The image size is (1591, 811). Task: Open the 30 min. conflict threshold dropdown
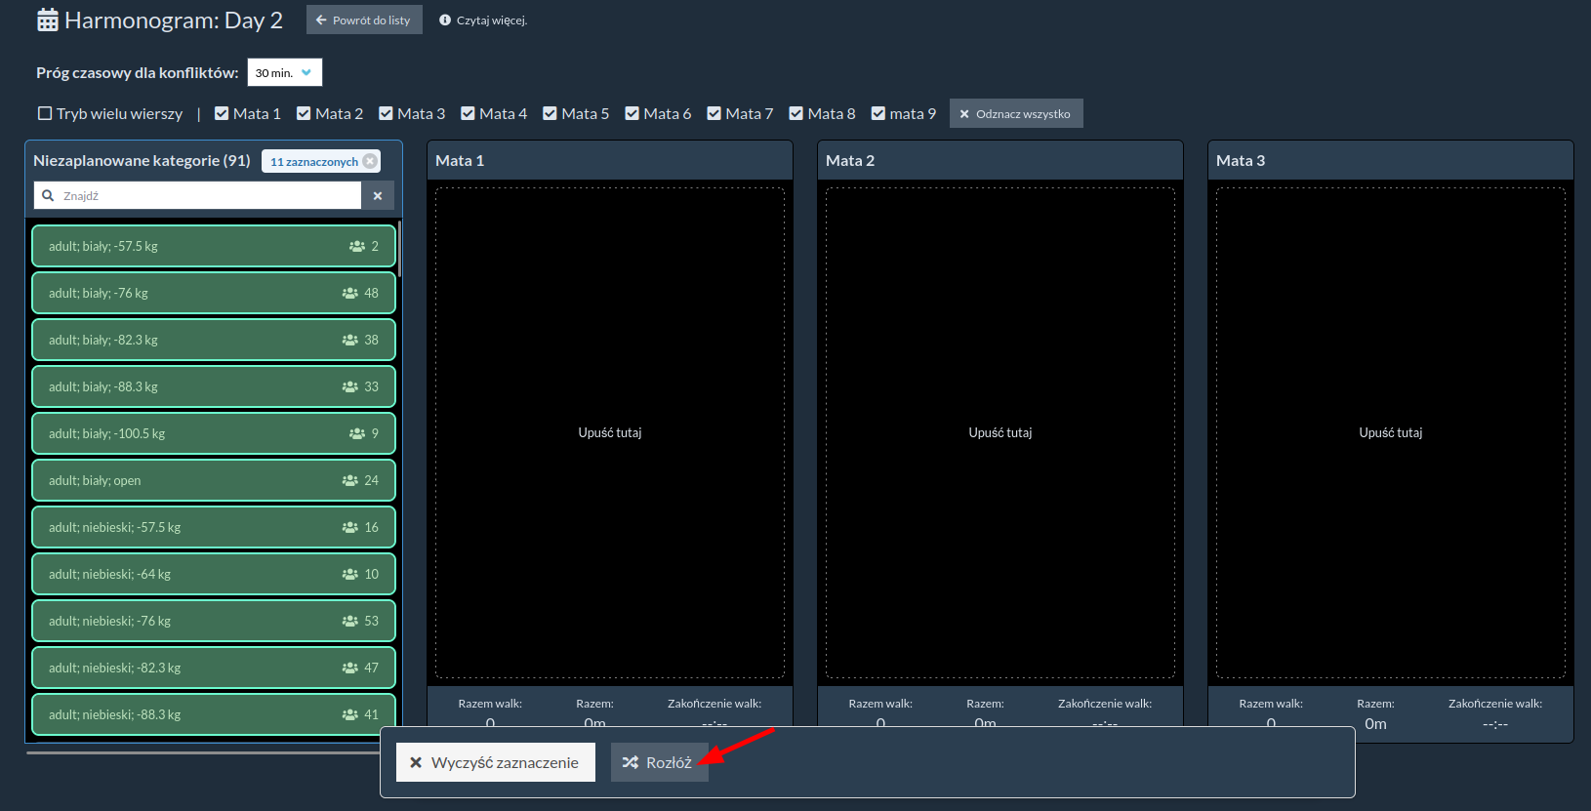(x=284, y=73)
